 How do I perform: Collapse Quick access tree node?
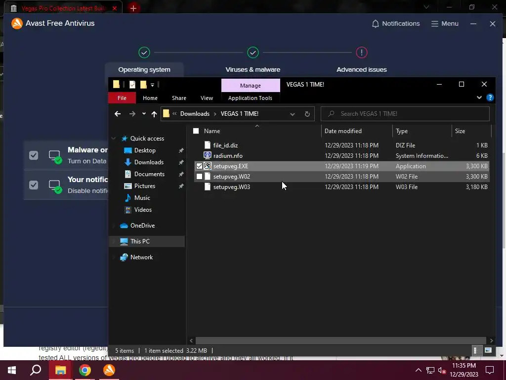click(114, 139)
